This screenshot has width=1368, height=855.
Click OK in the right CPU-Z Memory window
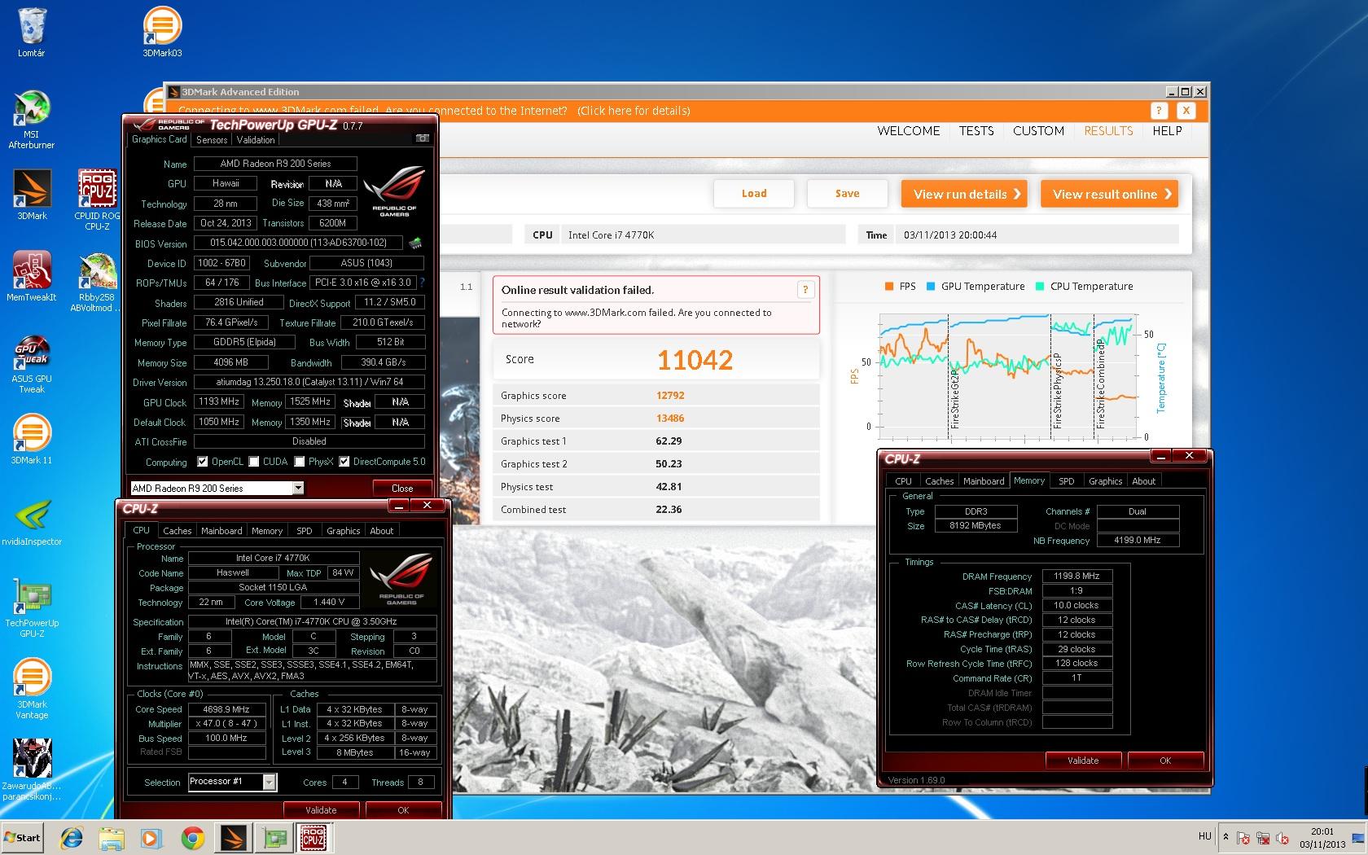click(1165, 761)
